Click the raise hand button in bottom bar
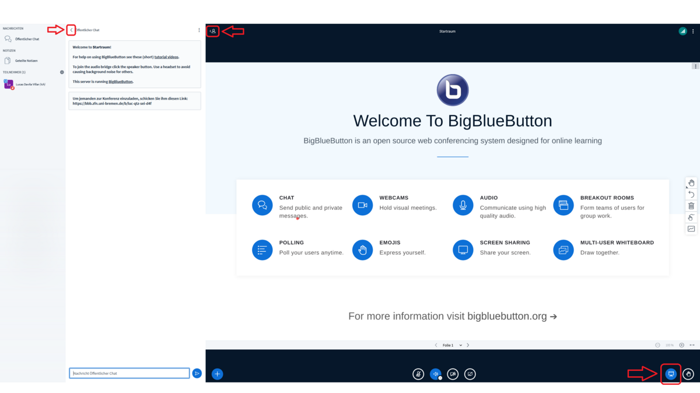This screenshot has width=700, height=393. coord(688,374)
